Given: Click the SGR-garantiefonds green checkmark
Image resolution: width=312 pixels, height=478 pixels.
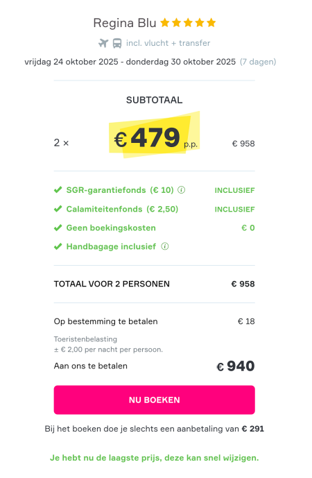Looking at the screenshot, I should [58, 190].
